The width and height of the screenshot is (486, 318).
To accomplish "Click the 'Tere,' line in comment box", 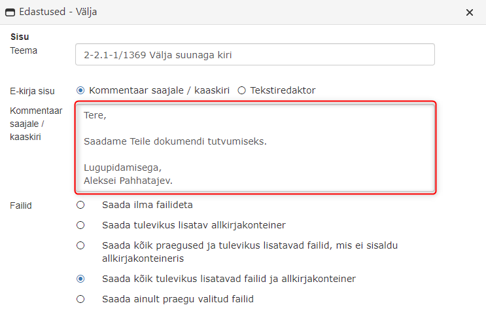I will tap(95, 115).
